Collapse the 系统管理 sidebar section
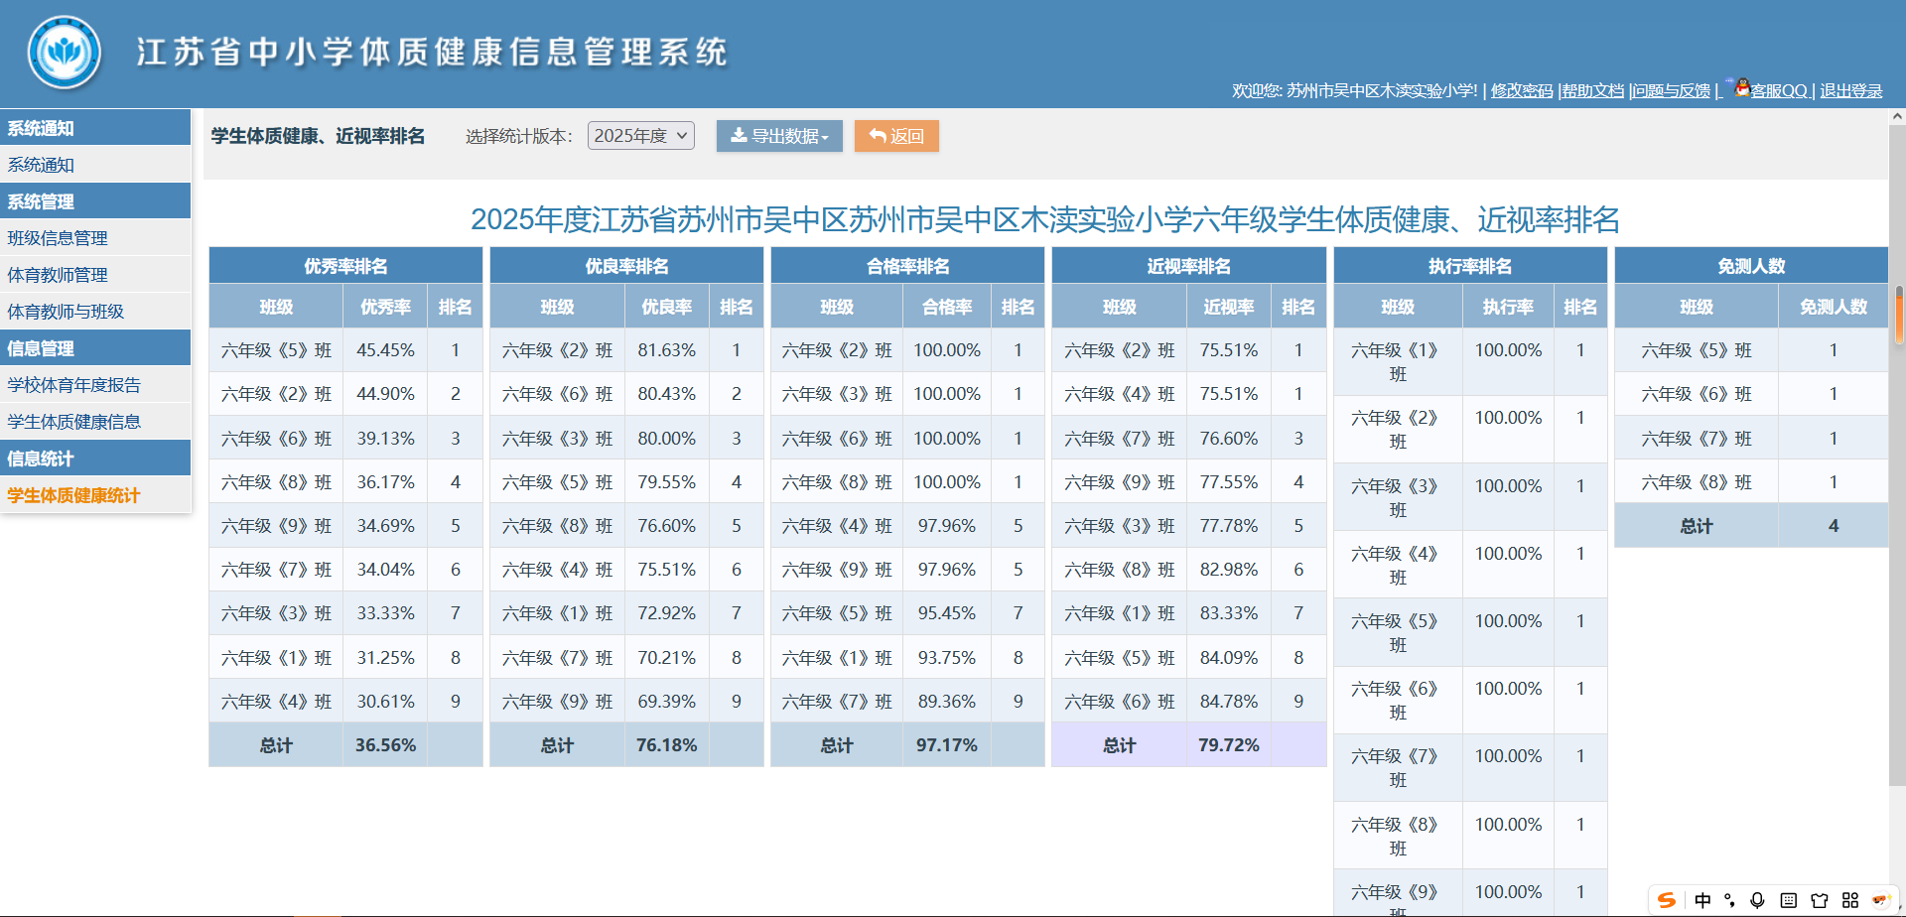Viewport: 1906px width, 917px height. (95, 201)
